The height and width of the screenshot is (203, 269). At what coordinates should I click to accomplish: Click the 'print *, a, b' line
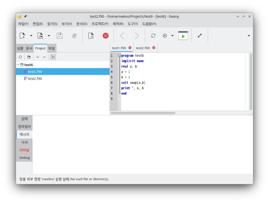[133, 88]
